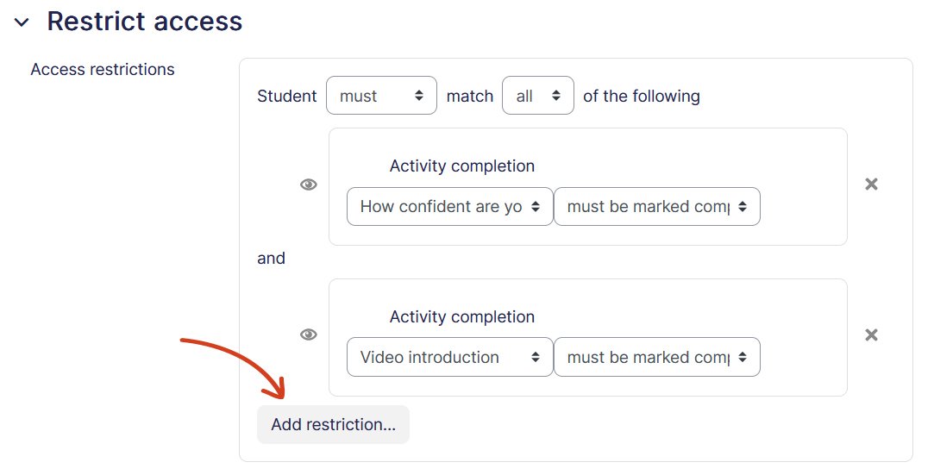Click the 'Student' label text
Image resolution: width=934 pixels, height=475 pixels.
[x=287, y=96]
